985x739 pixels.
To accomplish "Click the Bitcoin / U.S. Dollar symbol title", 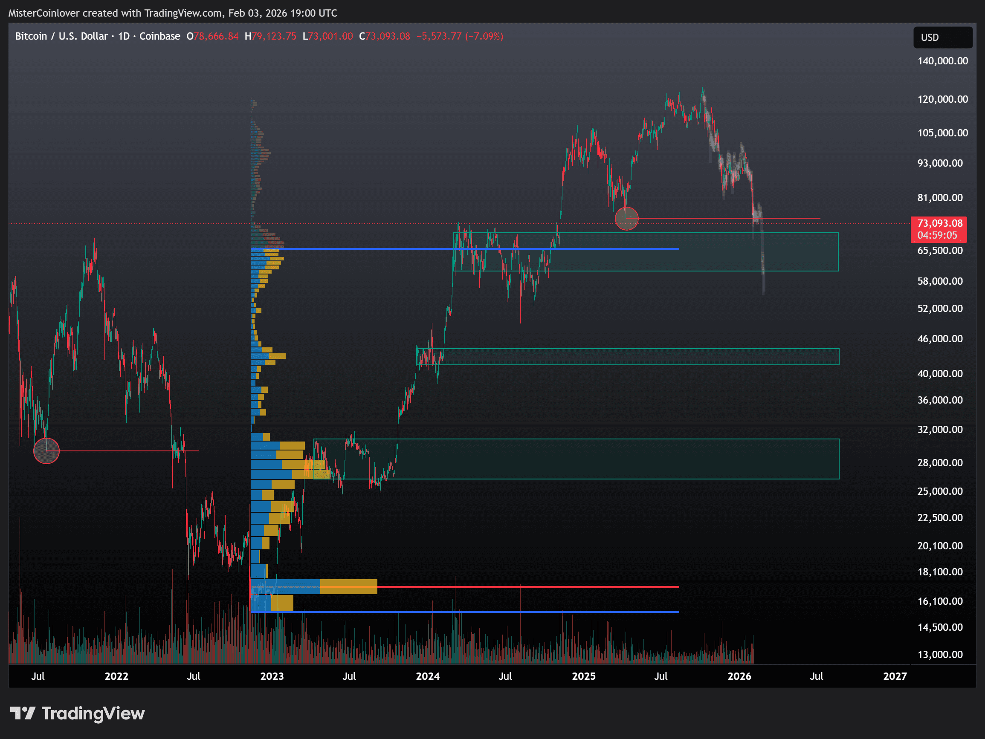I will pyautogui.click(x=61, y=36).
